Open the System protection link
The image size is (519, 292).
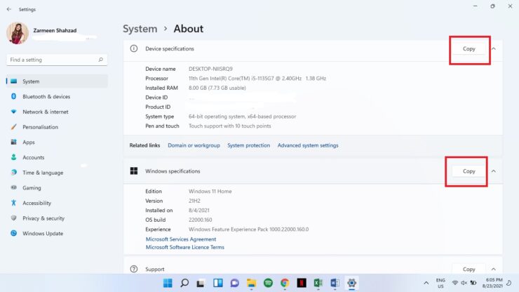point(248,145)
